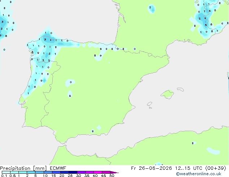Click the 45–50 mm legend color box
This screenshot has width=229, height=177.
point(106,172)
